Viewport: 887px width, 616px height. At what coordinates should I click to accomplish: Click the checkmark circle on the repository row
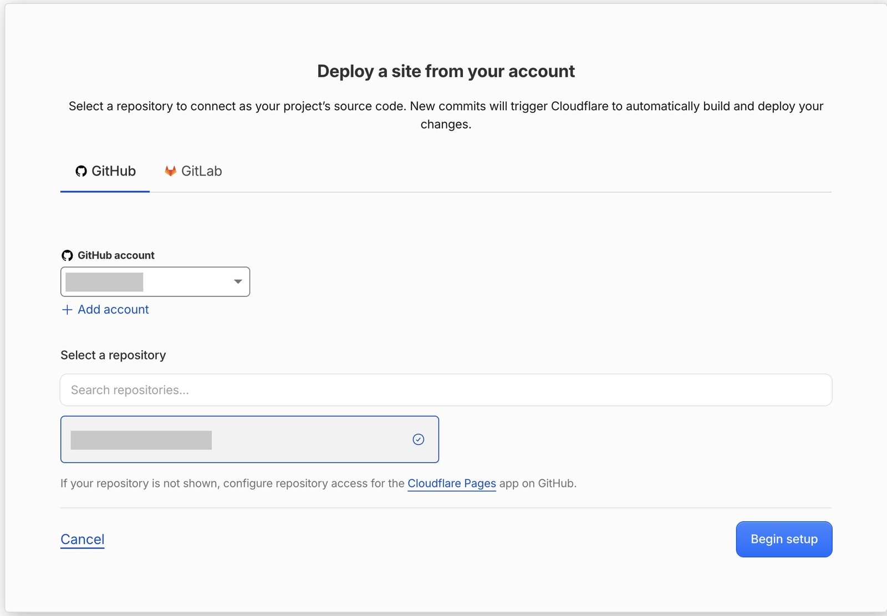pos(419,439)
